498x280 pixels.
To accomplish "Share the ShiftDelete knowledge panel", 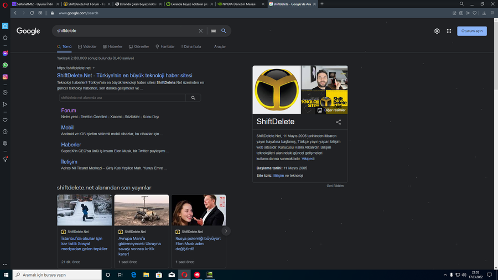I will coord(339,122).
